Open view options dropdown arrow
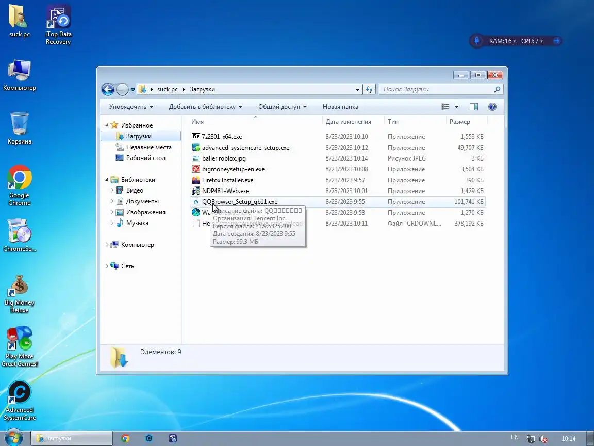Screen dimensions: 594x446 [456, 107]
